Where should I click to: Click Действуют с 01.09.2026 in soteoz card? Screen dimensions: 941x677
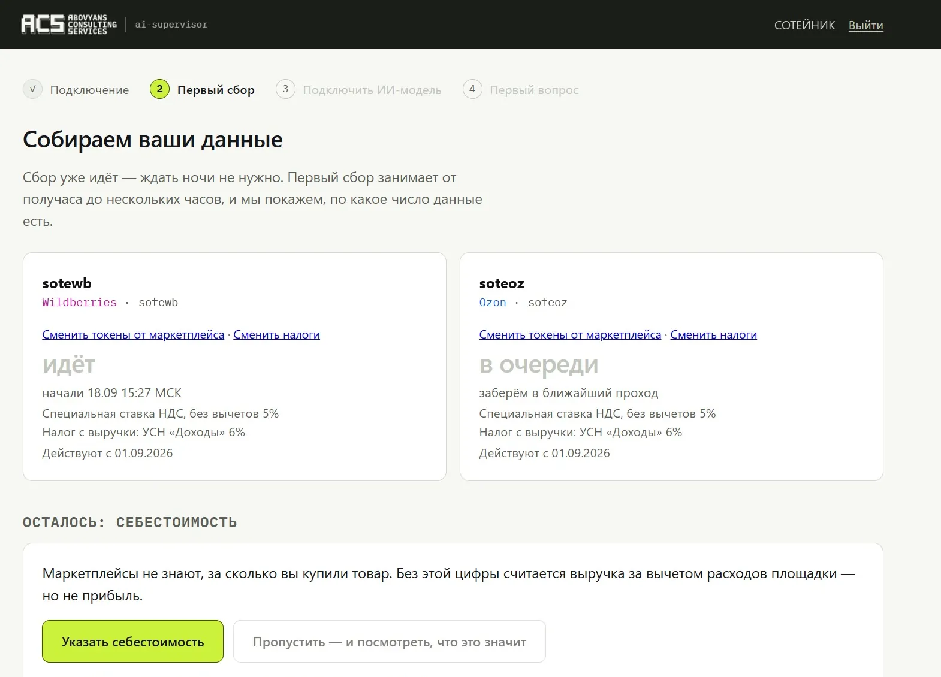point(544,453)
